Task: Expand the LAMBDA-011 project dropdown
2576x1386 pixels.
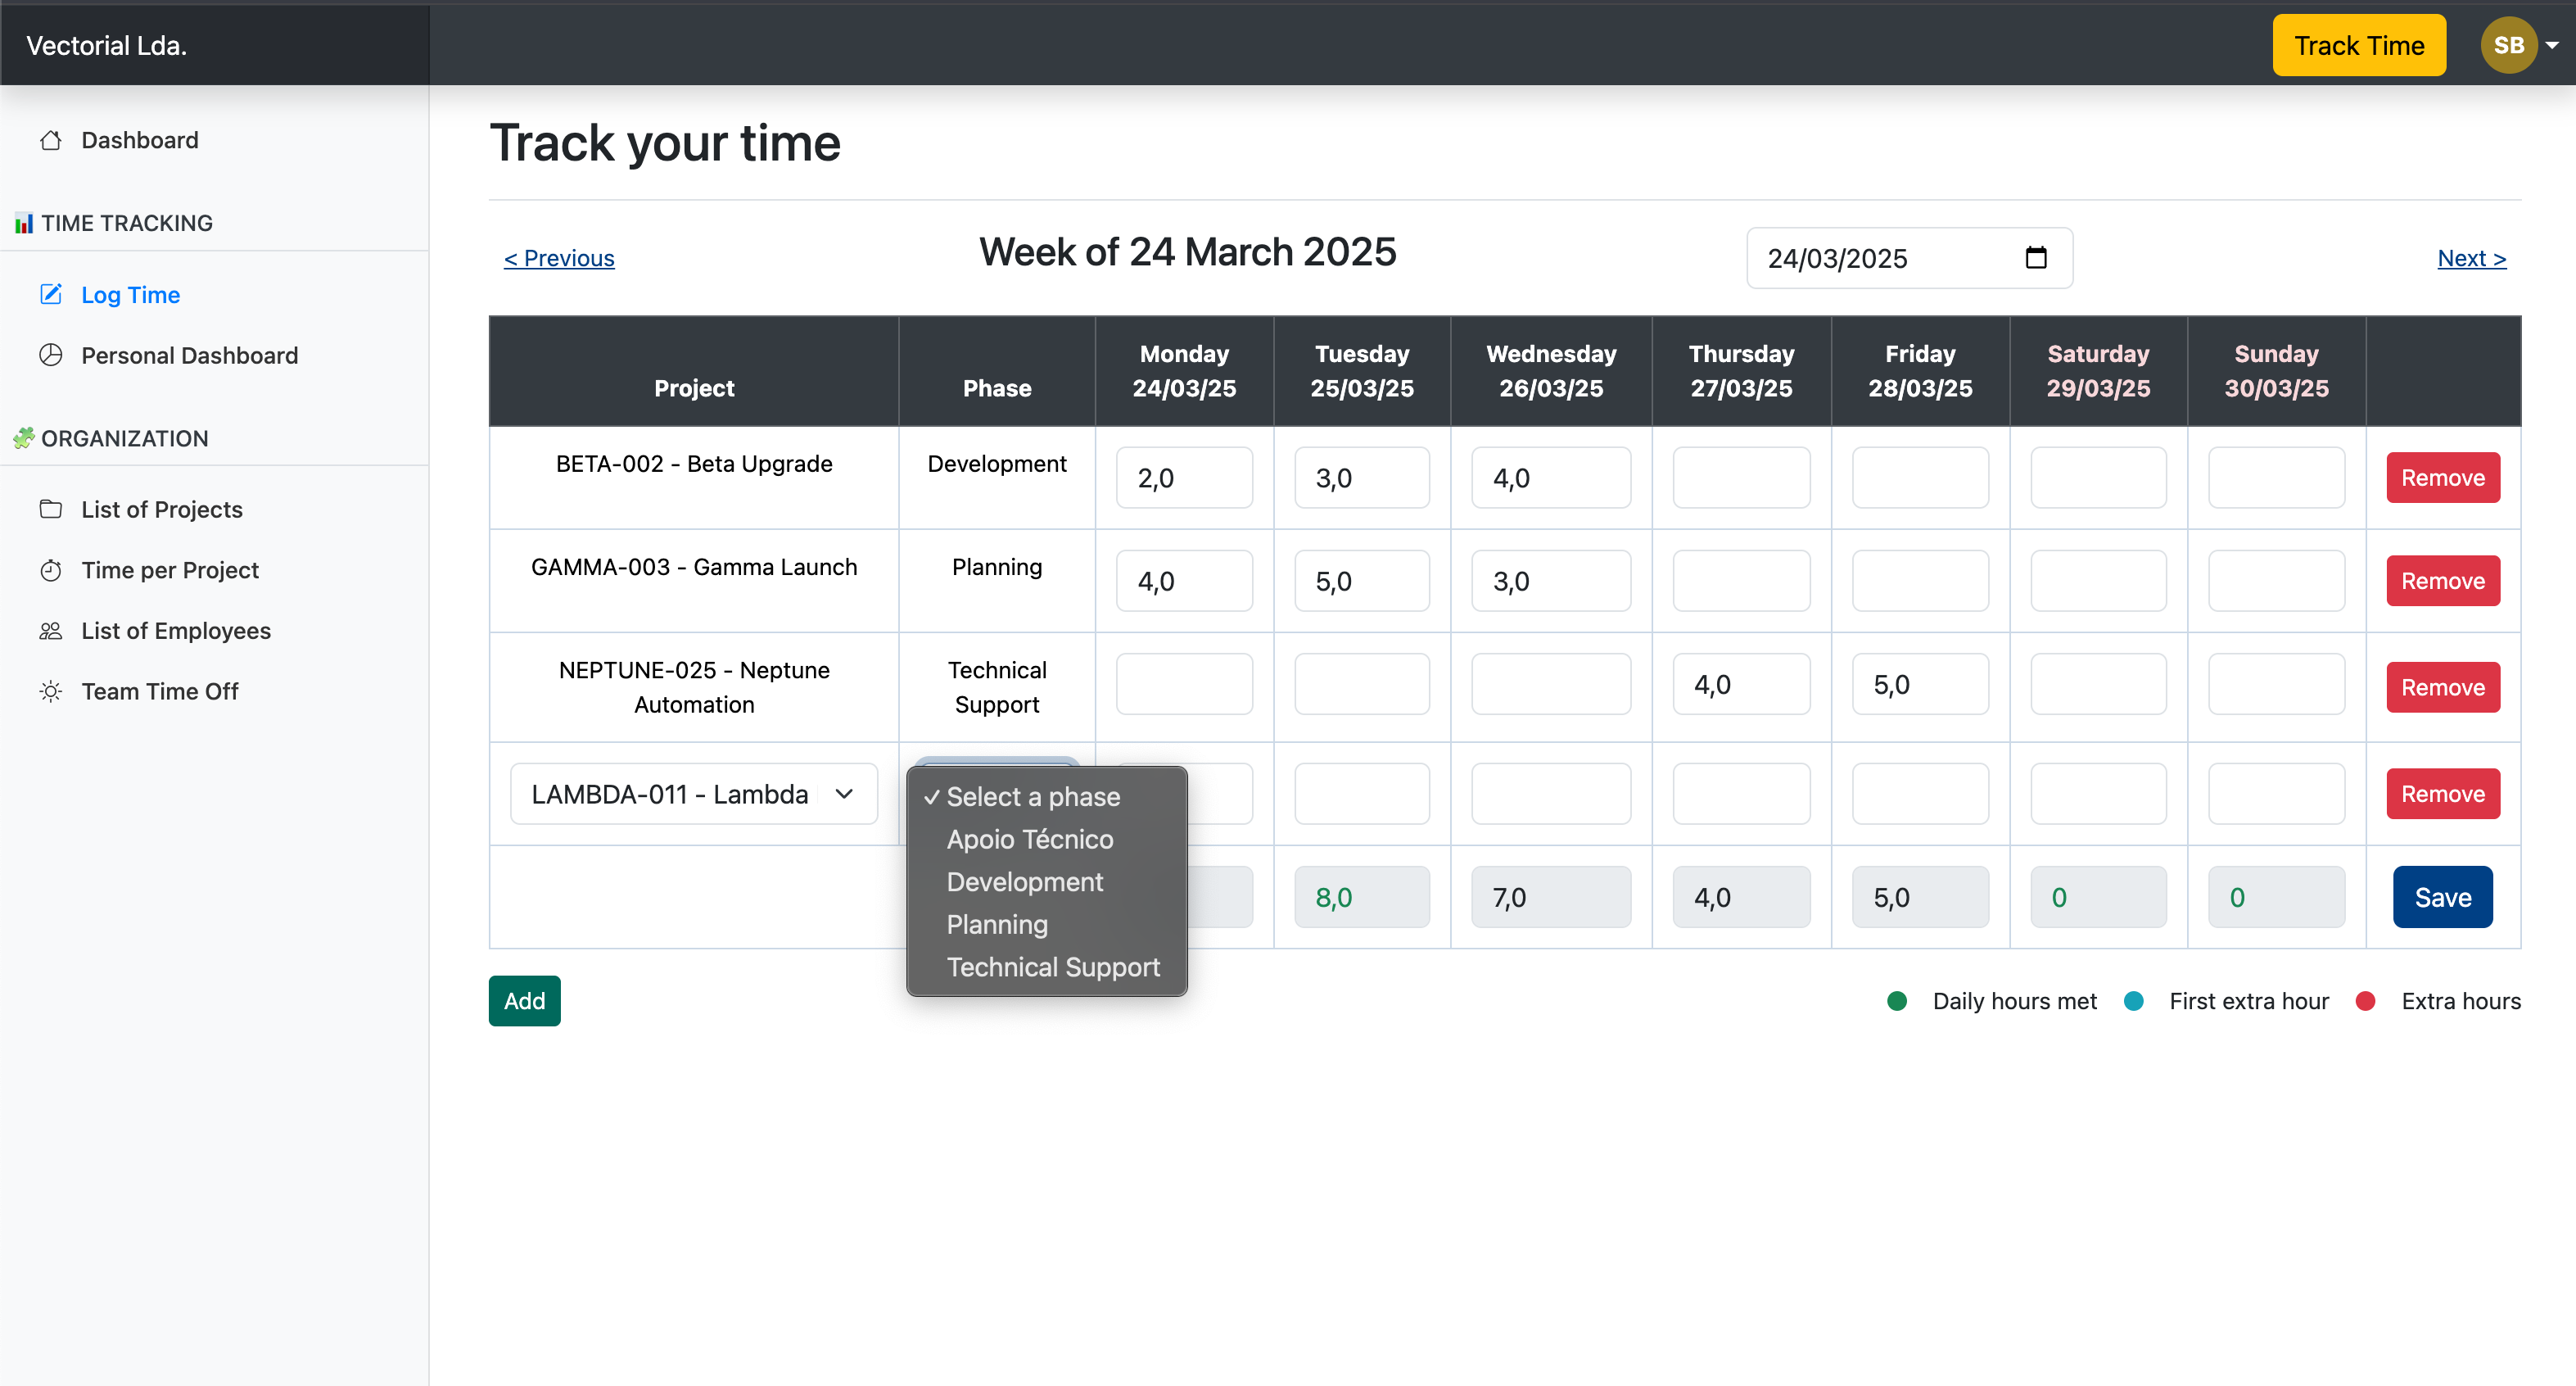Action: (843, 794)
